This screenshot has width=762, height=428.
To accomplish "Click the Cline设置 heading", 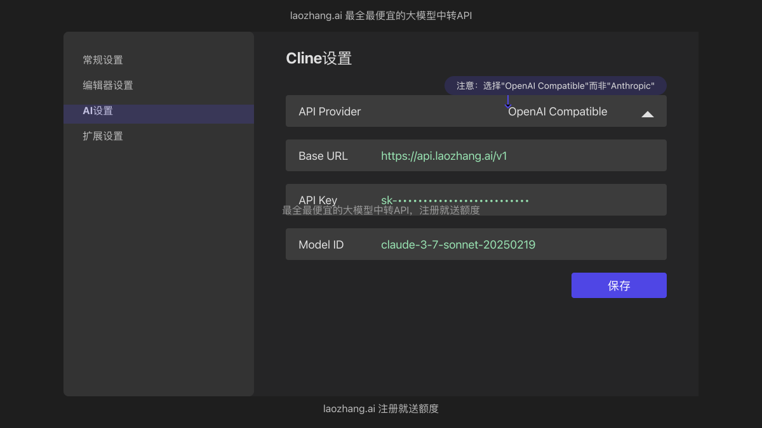I will (319, 58).
